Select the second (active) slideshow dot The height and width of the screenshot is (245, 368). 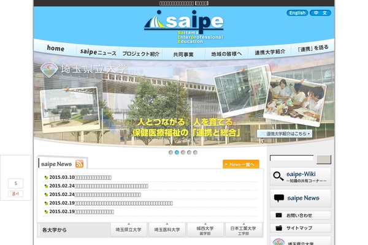point(177,153)
